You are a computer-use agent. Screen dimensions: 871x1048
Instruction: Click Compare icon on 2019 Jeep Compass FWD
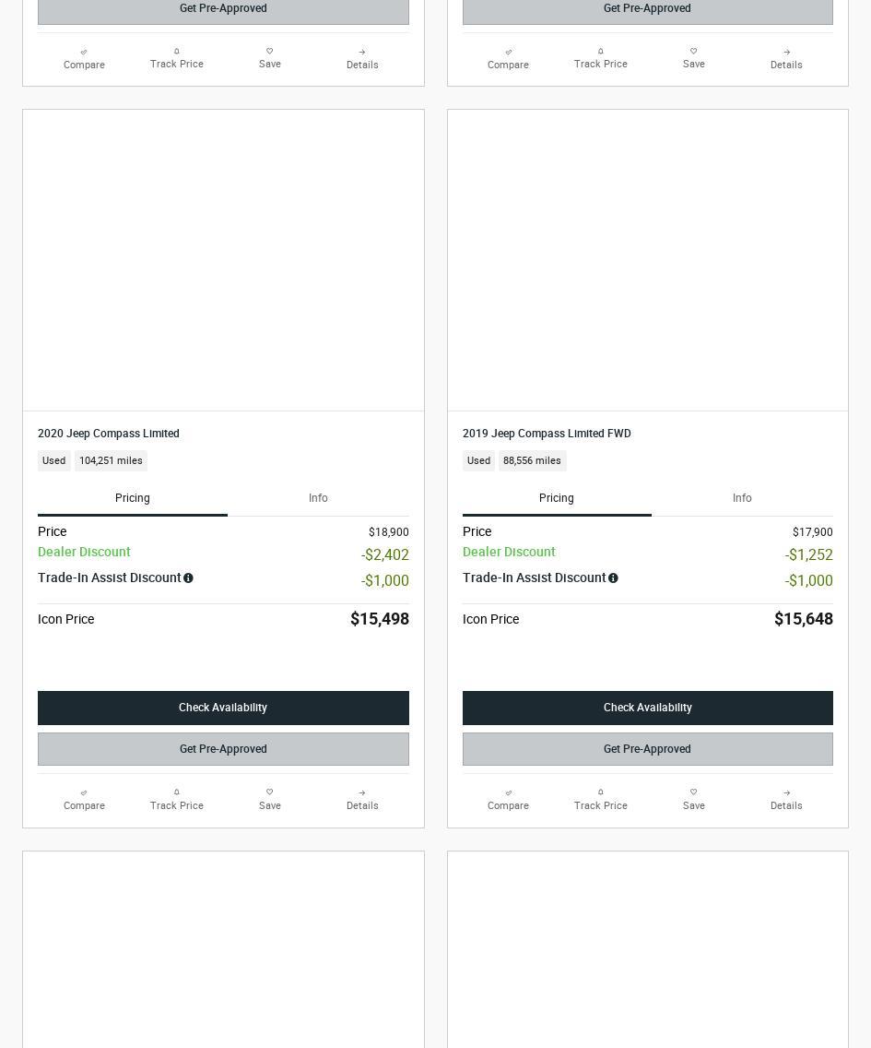[x=508, y=792]
